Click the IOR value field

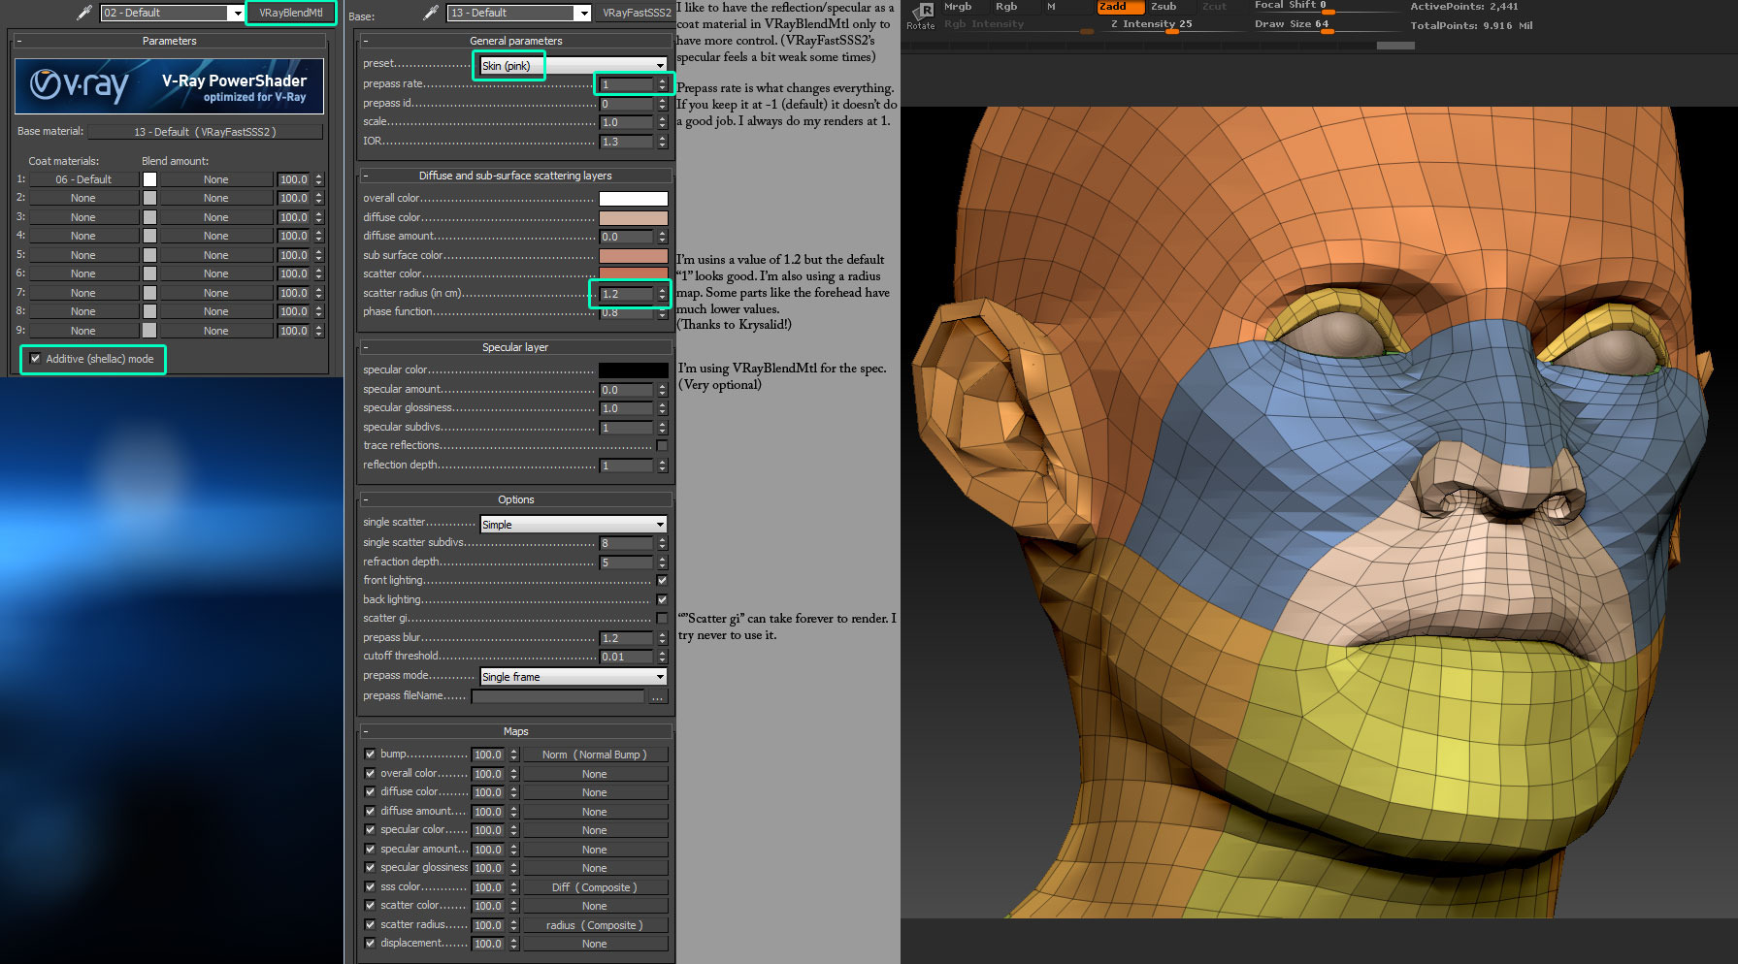pyautogui.click(x=627, y=142)
